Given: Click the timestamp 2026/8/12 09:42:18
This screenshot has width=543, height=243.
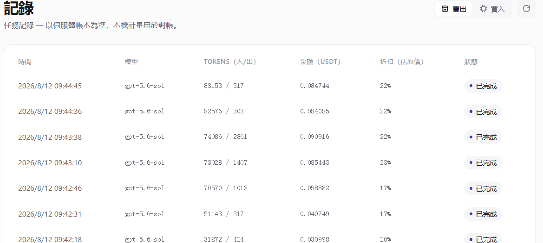Looking at the screenshot, I should pos(50,239).
